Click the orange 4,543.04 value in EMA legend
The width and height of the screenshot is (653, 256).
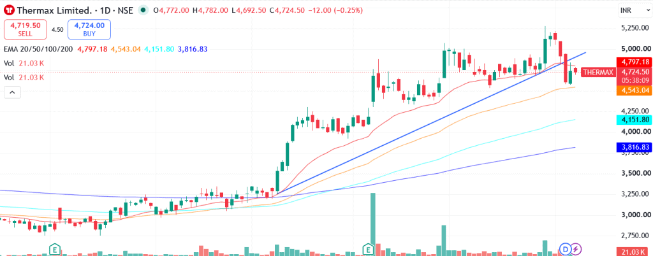click(126, 49)
